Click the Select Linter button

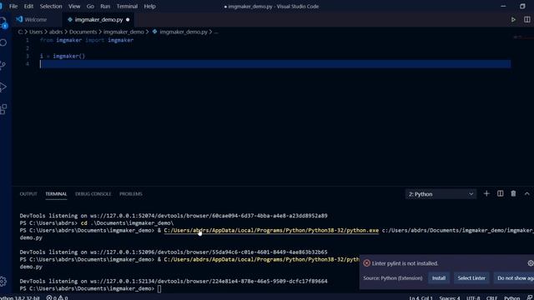pos(471,277)
